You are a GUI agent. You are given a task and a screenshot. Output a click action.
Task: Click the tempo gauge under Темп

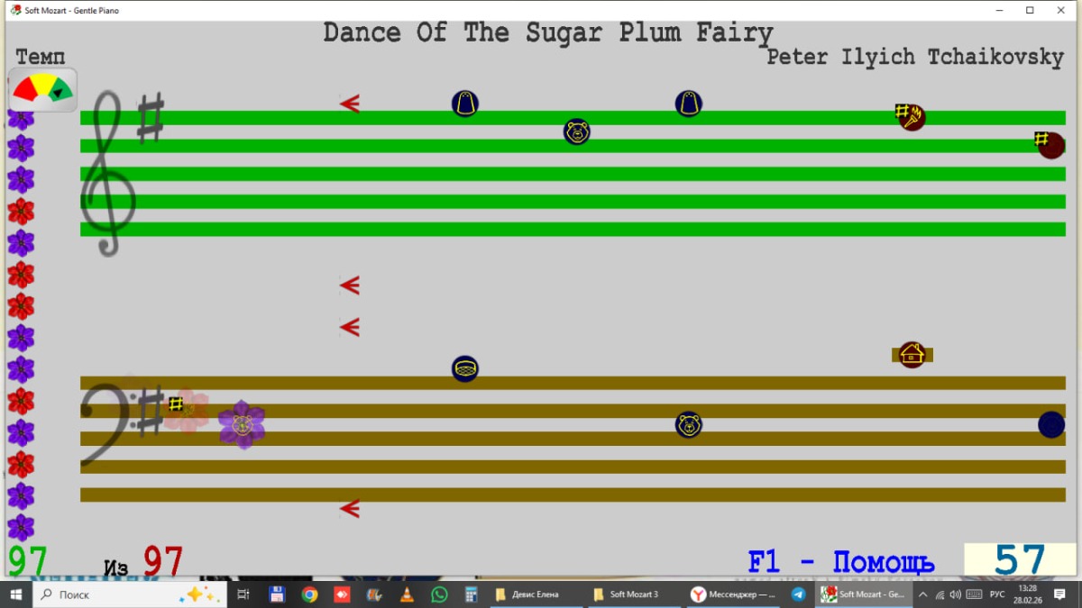point(43,90)
